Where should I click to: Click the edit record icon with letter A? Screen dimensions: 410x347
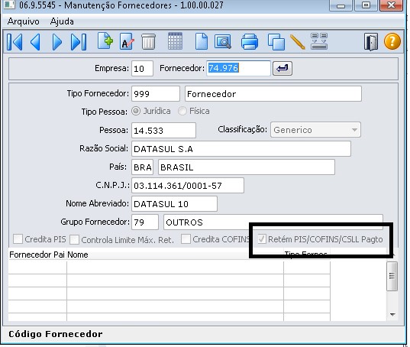(x=127, y=41)
